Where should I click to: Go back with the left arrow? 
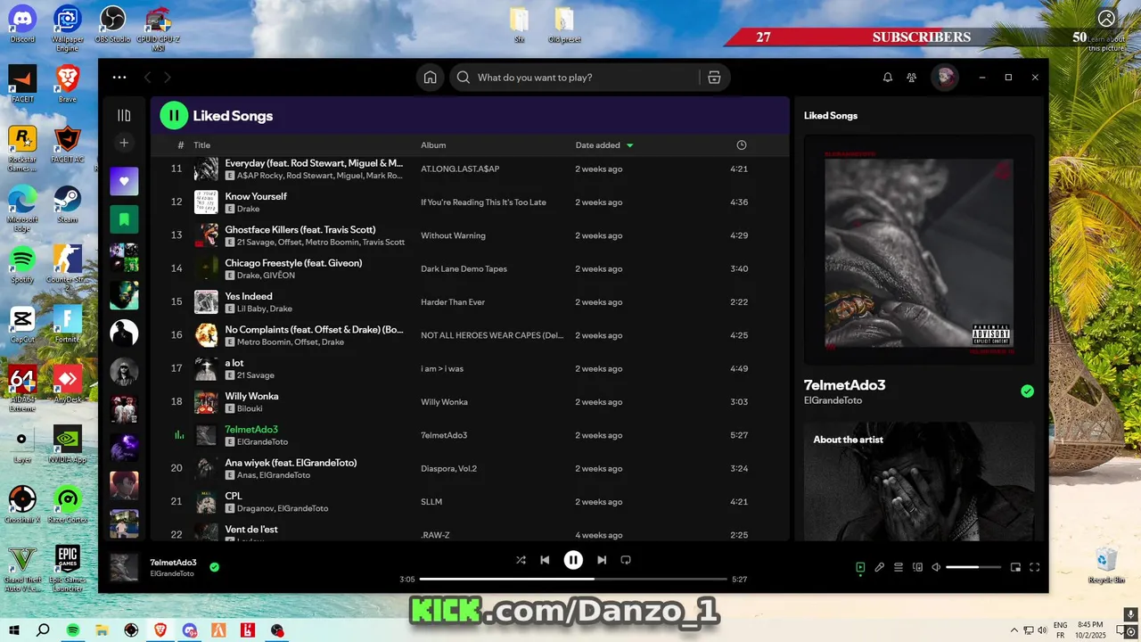point(148,78)
